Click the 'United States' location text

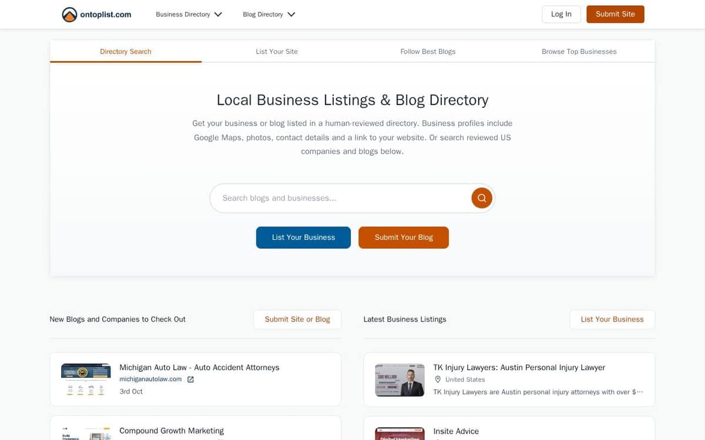tap(465, 380)
